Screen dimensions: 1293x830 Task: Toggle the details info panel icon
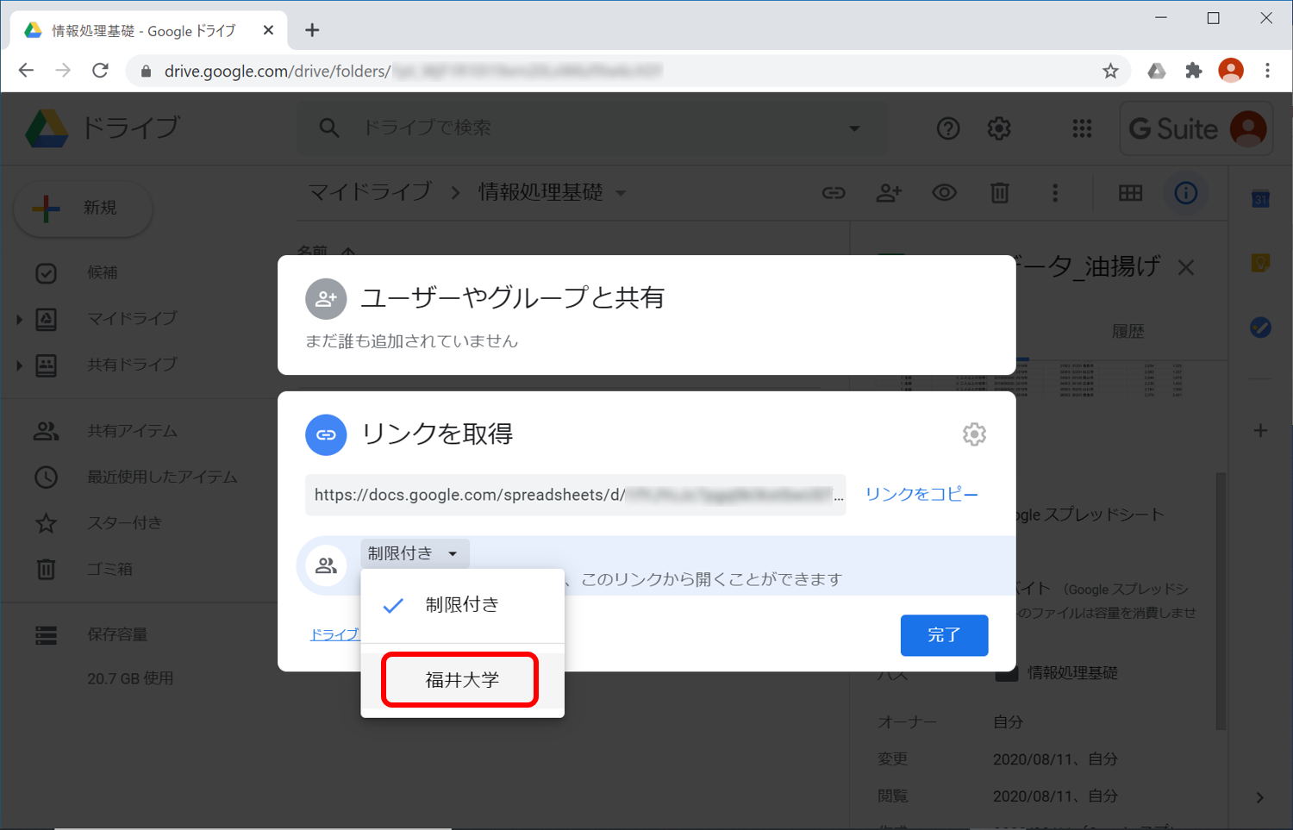click(1186, 193)
